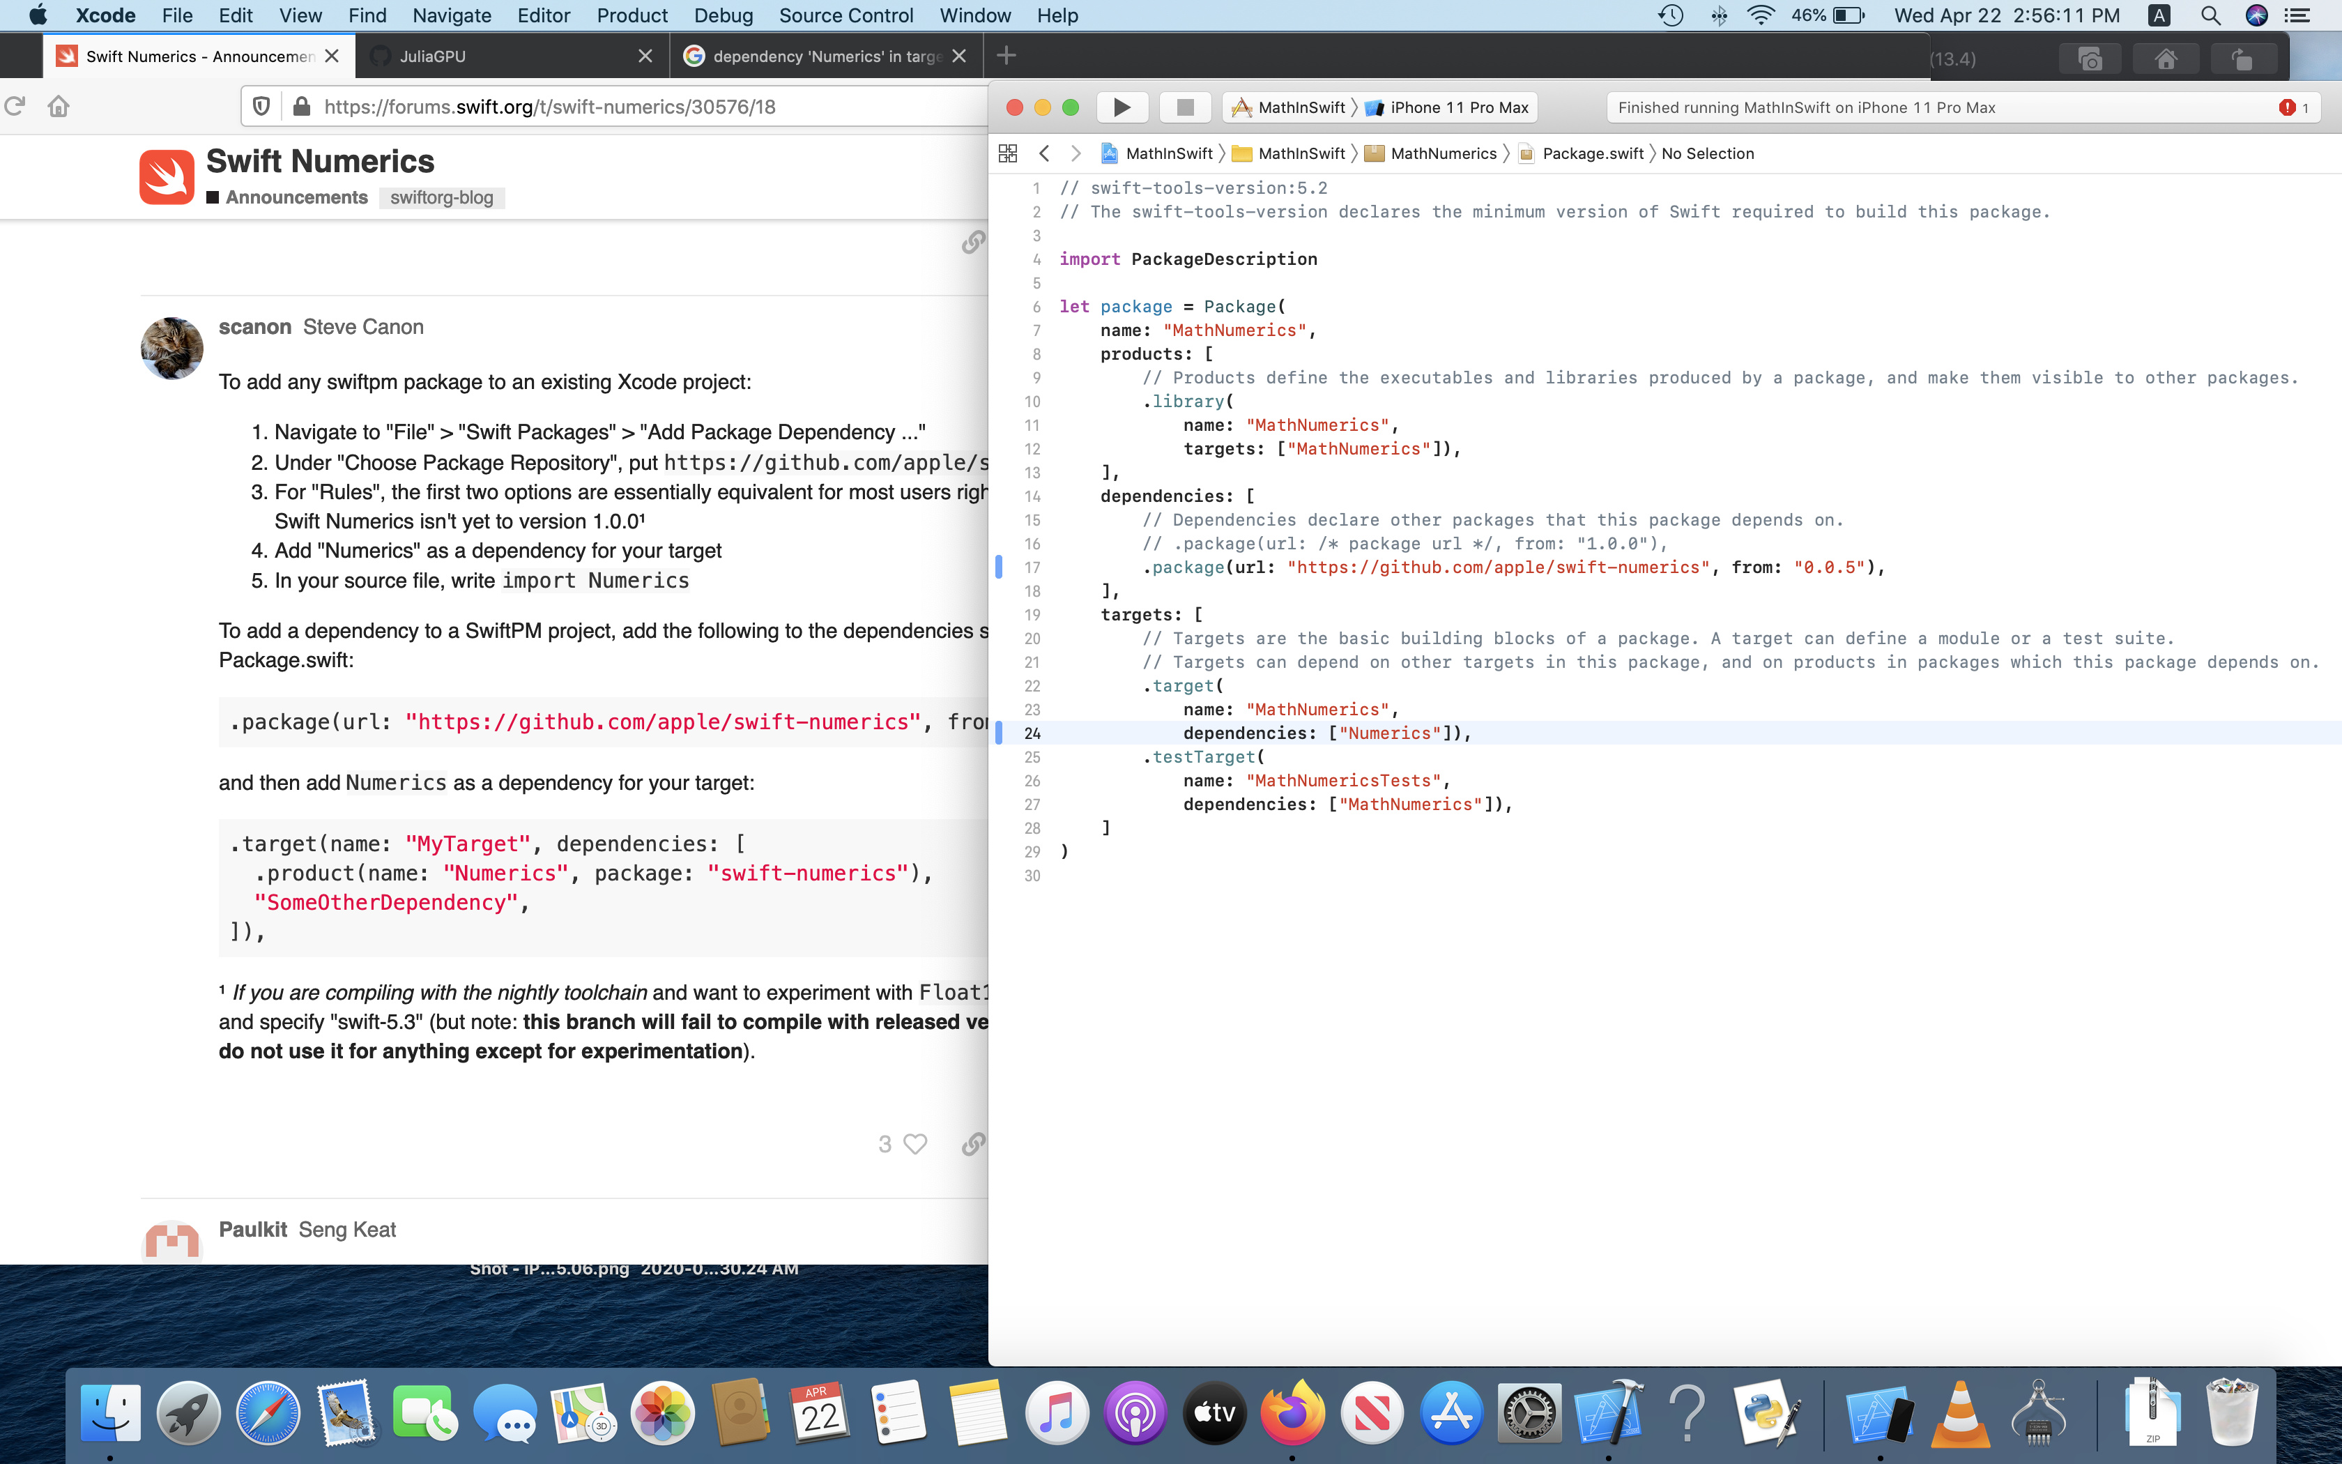The image size is (2342, 1464).
Task: Open MathInSwift project in the jump bar
Action: (1156, 153)
